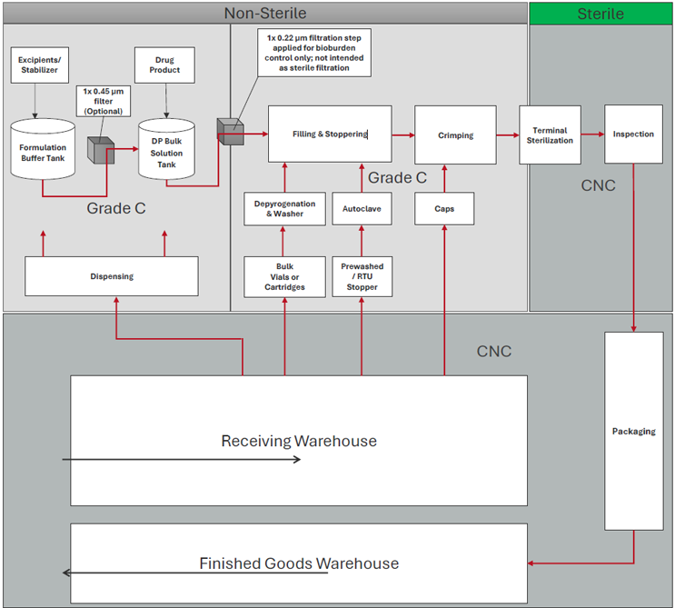Click the Depyrogenation & Washer box
Image resolution: width=675 pixels, height=608 pixels.
click(x=284, y=209)
